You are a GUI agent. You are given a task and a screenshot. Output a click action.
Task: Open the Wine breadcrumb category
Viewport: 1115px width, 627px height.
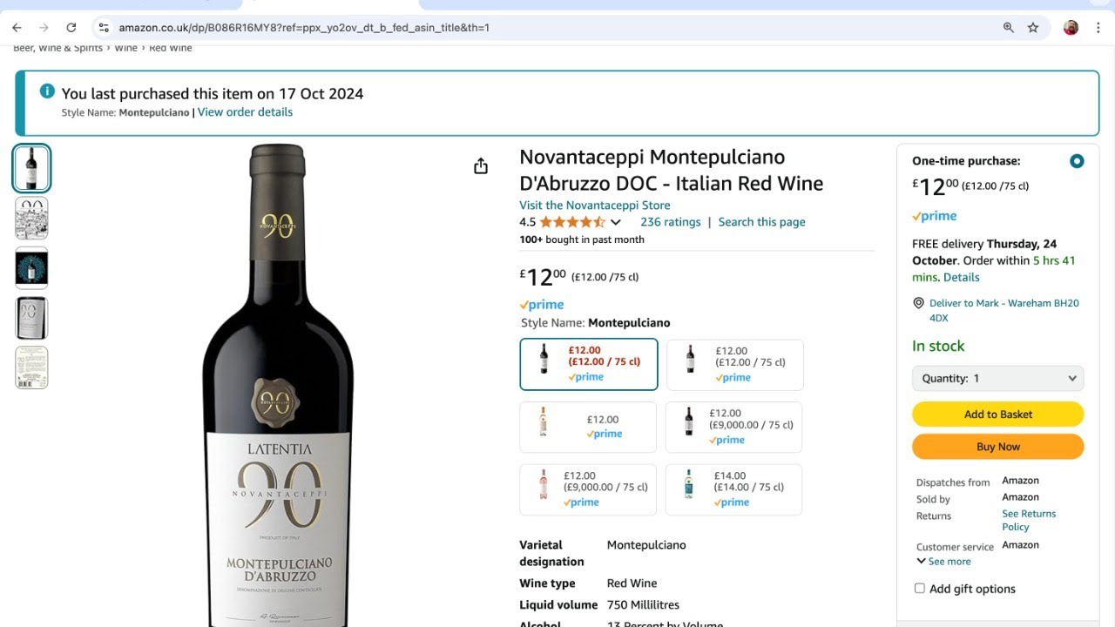coord(126,48)
